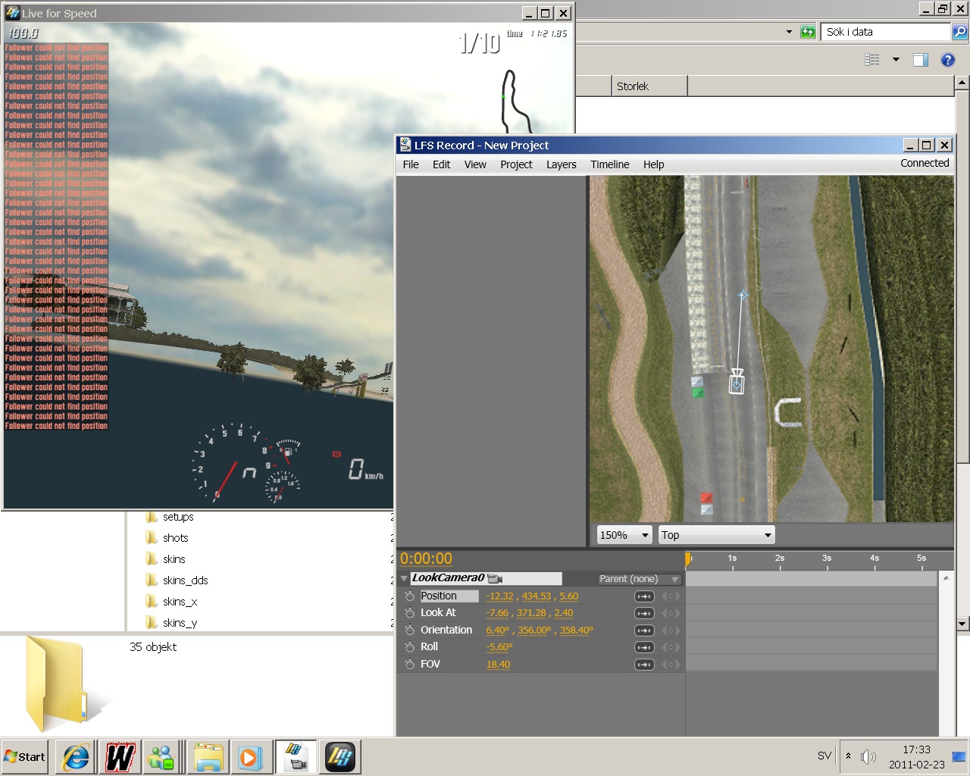
Task: Click the 2s mark on timeline ruler
Action: pyautogui.click(x=780, y=559)
